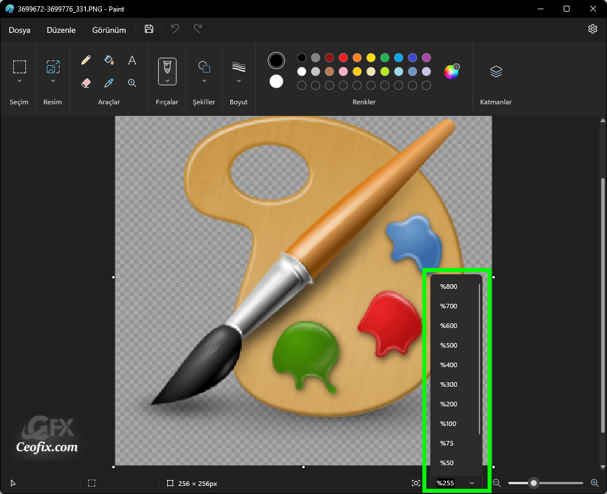Select the Pencil tool
This screenshot has width=607, height=494.
(86, 60)
